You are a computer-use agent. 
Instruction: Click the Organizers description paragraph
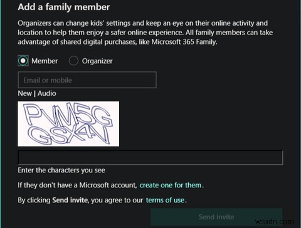tap(145, 33)
